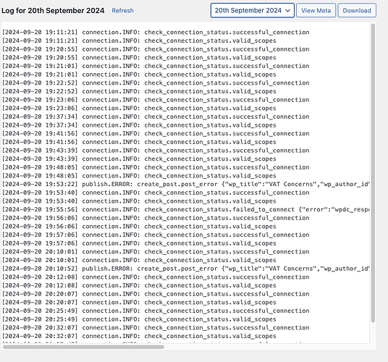The width and height of the screenshot is (388, 362).
Task: Click the 19:57:06 successful_connection log entry
Action: pos(156,235)
